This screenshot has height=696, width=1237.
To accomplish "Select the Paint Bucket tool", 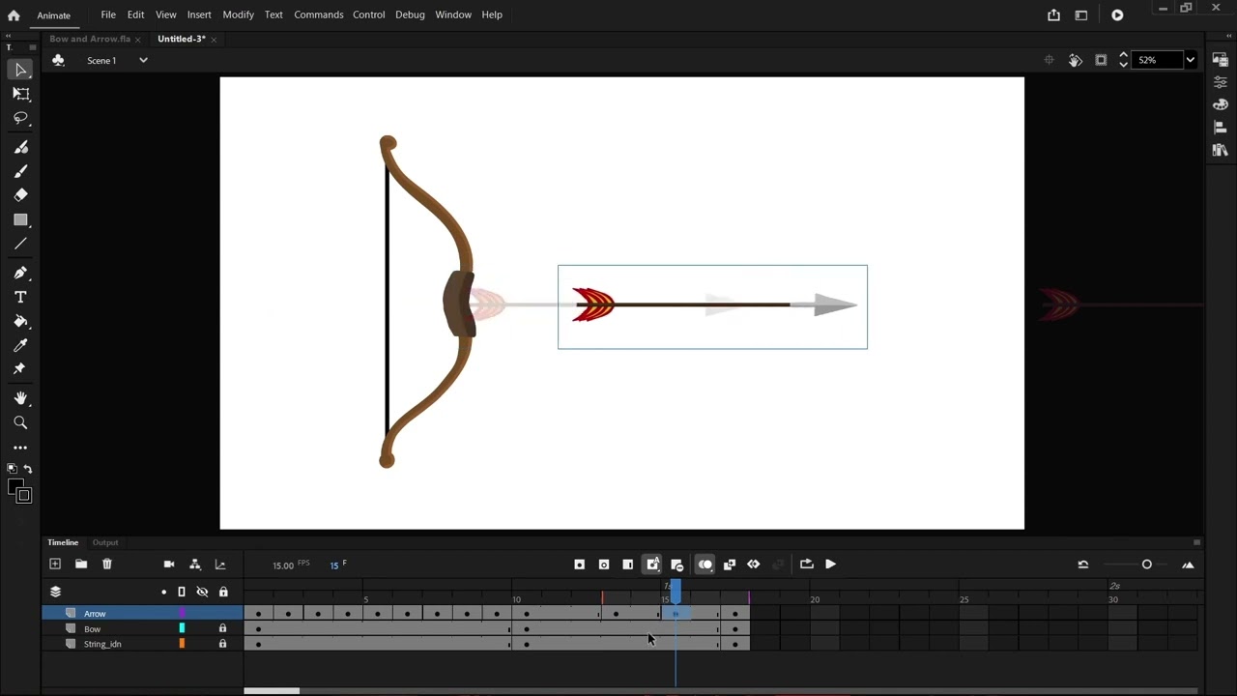I will (20, 321).
